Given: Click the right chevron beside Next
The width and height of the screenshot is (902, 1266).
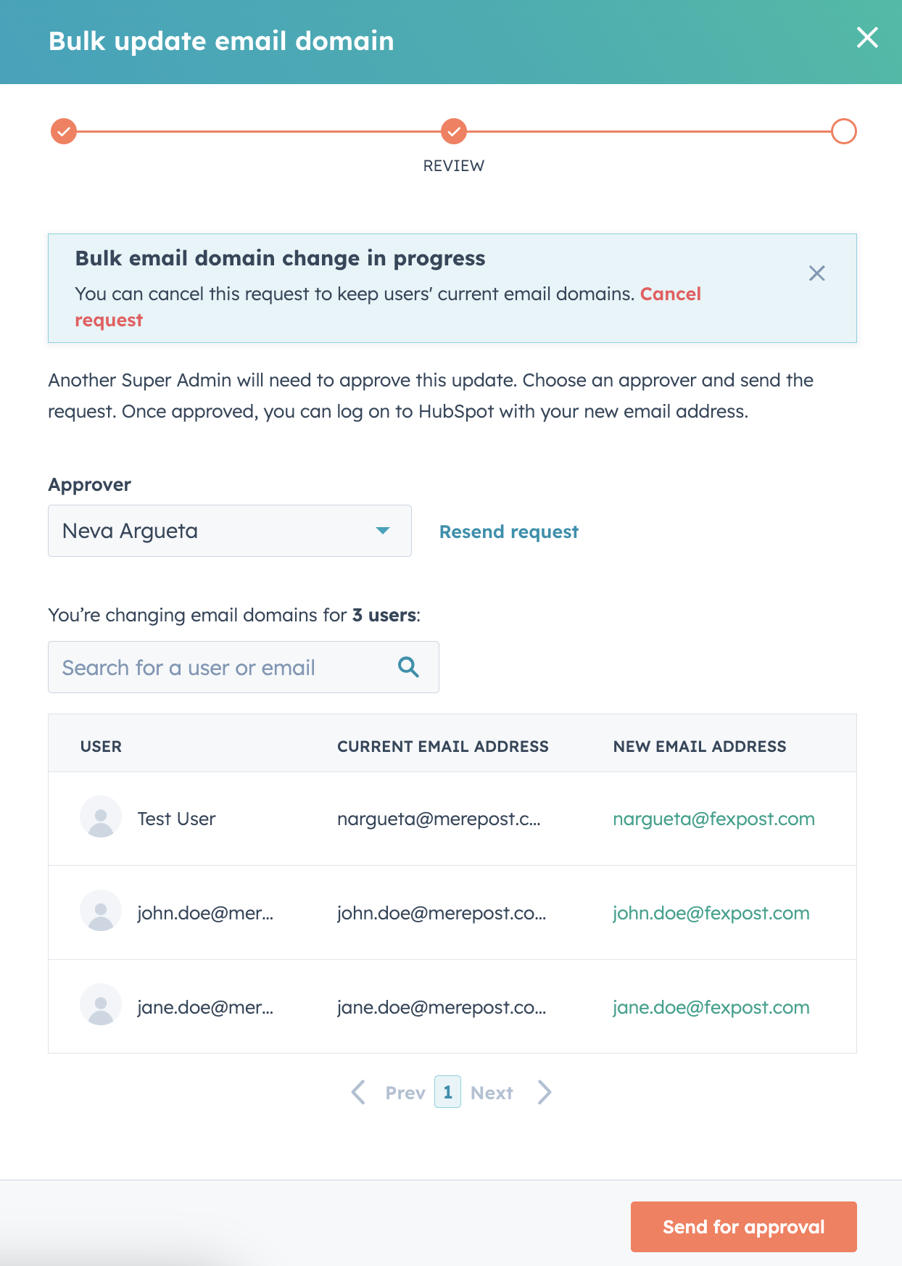Looking at the screenshot, I should pyautogui.click(x=545, y=1092).
